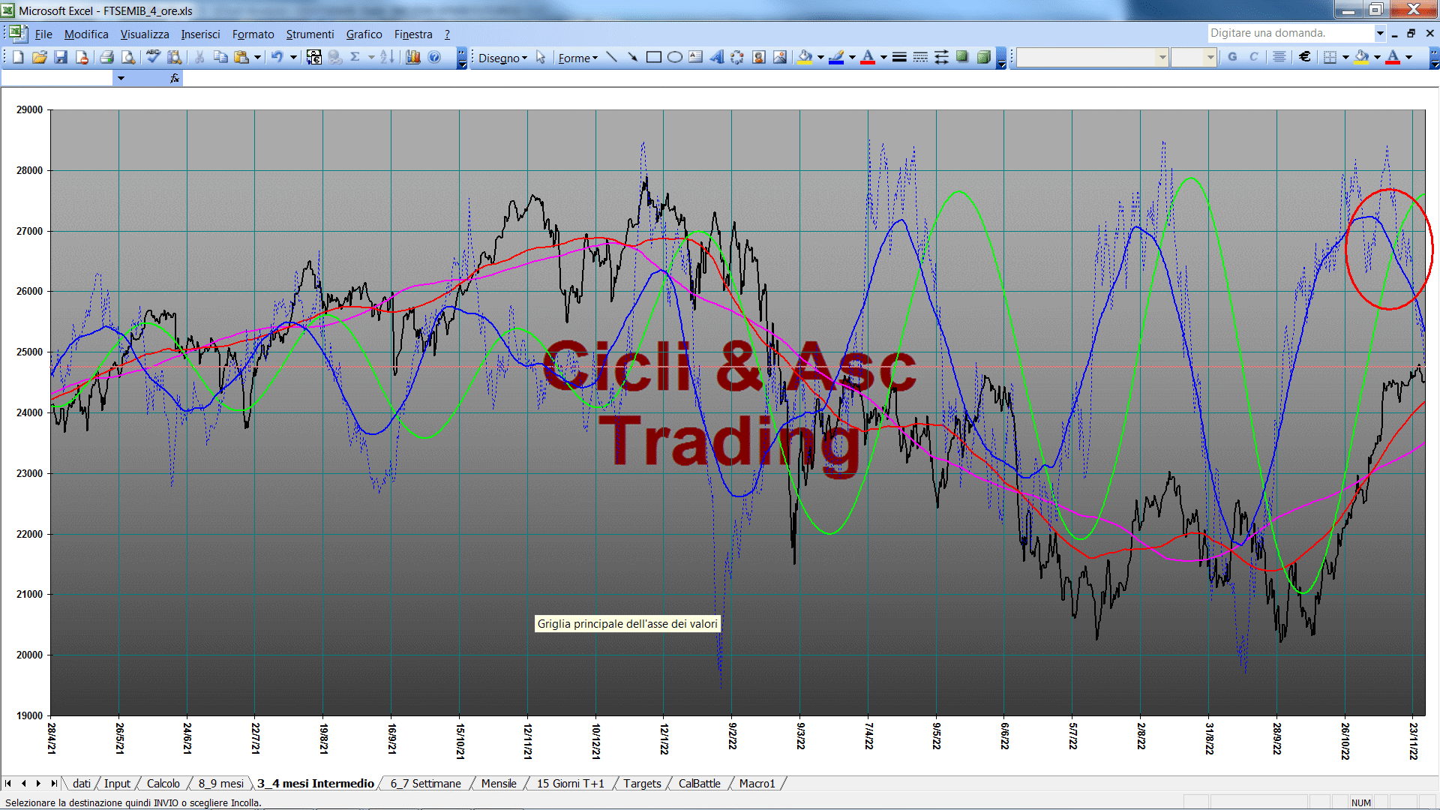Open the Strumenti menu

[x=310, y=34]
